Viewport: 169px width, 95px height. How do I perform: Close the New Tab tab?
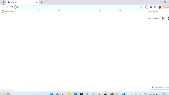(36, 2)
